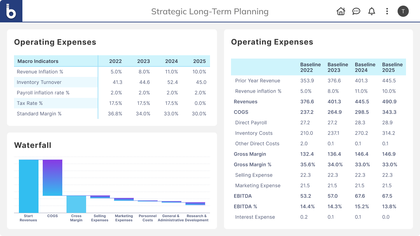
Task: Click the Selling Expenses waterfall bar
Action: click(100, 197)
